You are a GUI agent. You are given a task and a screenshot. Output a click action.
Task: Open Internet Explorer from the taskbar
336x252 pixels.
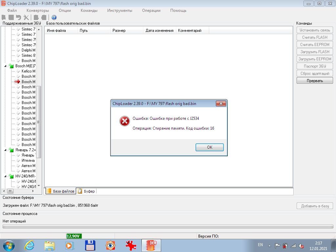(x=29, y=245)
